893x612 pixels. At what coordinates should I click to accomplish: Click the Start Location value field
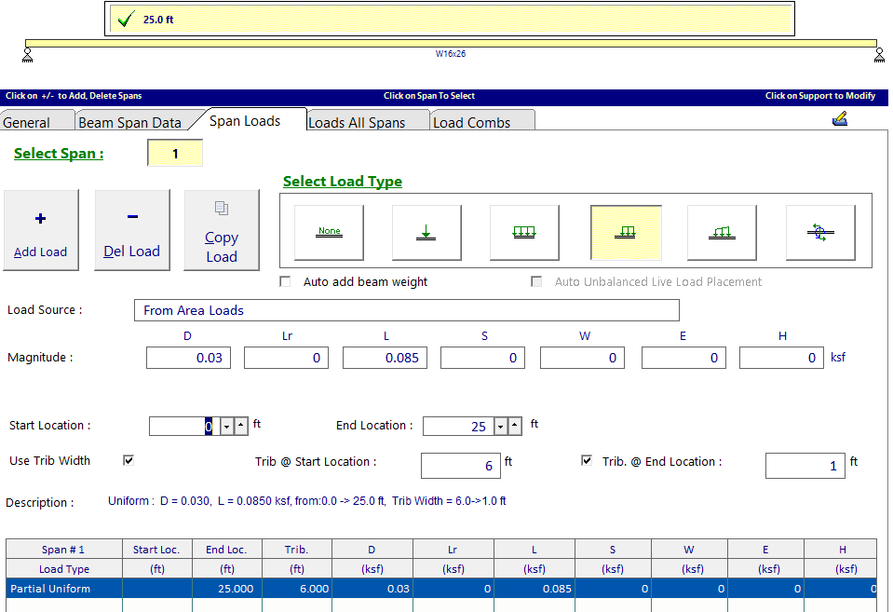click(x=184, y=427)
